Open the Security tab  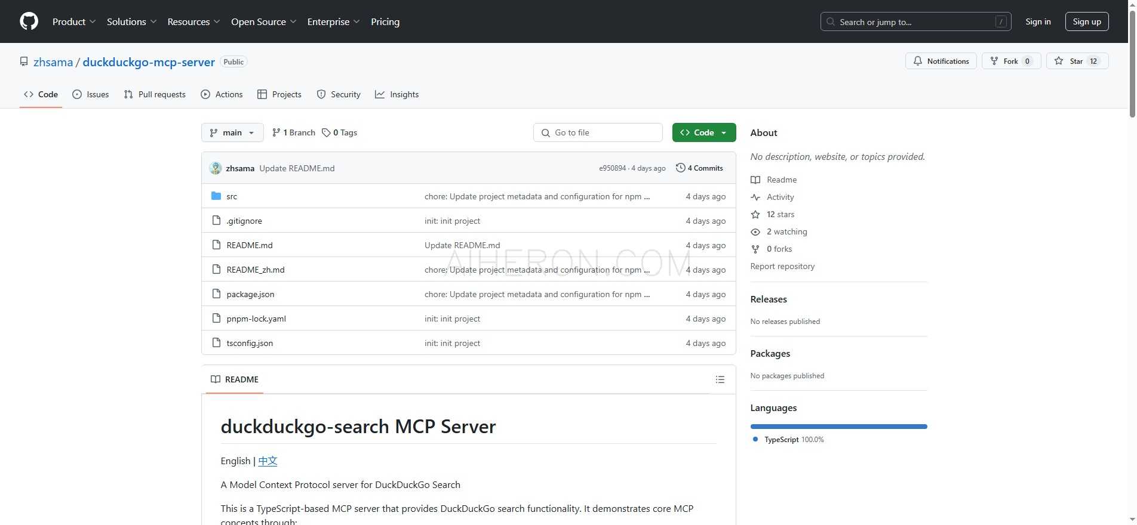(x=339, y=94)
